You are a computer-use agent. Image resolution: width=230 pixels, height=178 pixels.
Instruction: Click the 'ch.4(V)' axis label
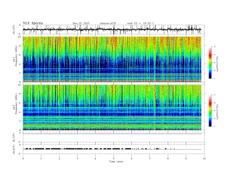(14, 149)
